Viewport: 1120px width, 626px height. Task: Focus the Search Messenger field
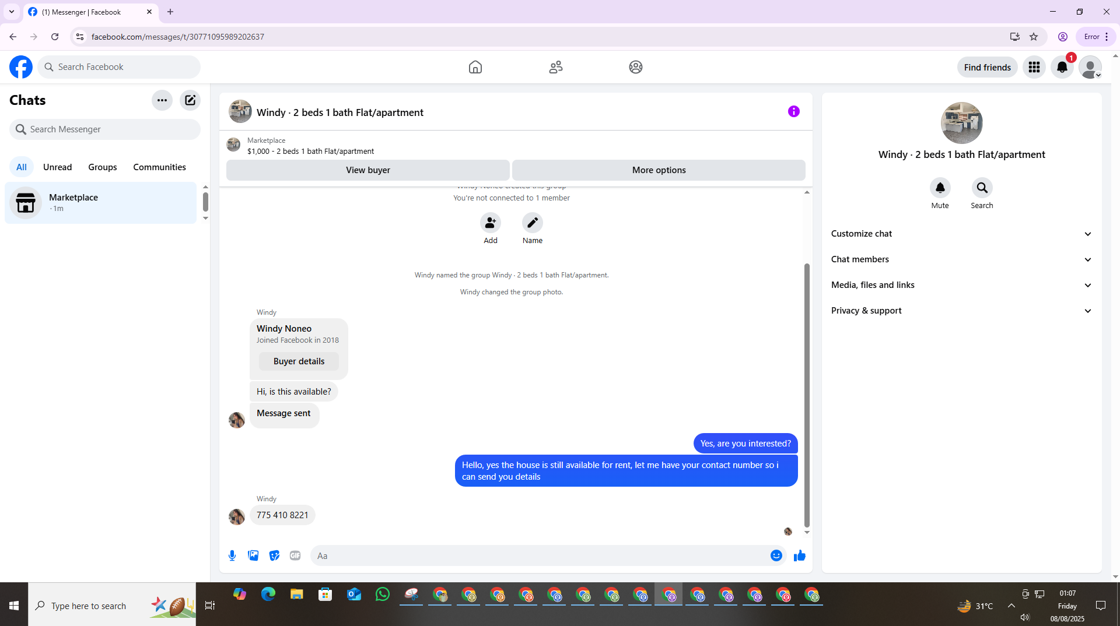[105, 129]
